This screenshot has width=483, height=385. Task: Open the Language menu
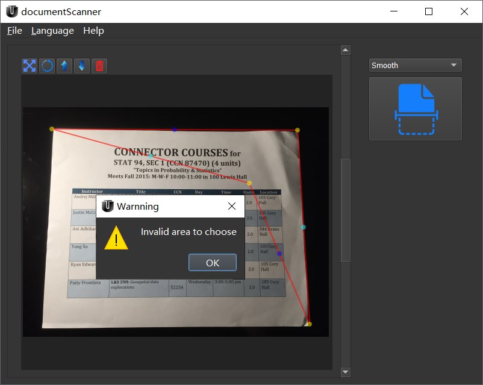pos(52,31)
